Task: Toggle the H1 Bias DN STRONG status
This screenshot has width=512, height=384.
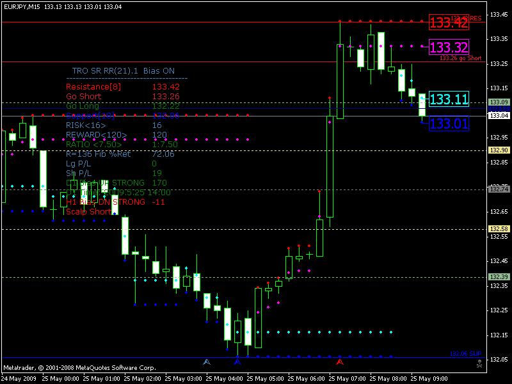Action: [102, 202]
